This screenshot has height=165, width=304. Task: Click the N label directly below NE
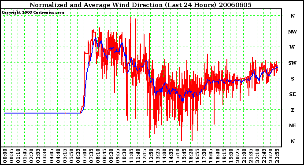click(293, 141)
